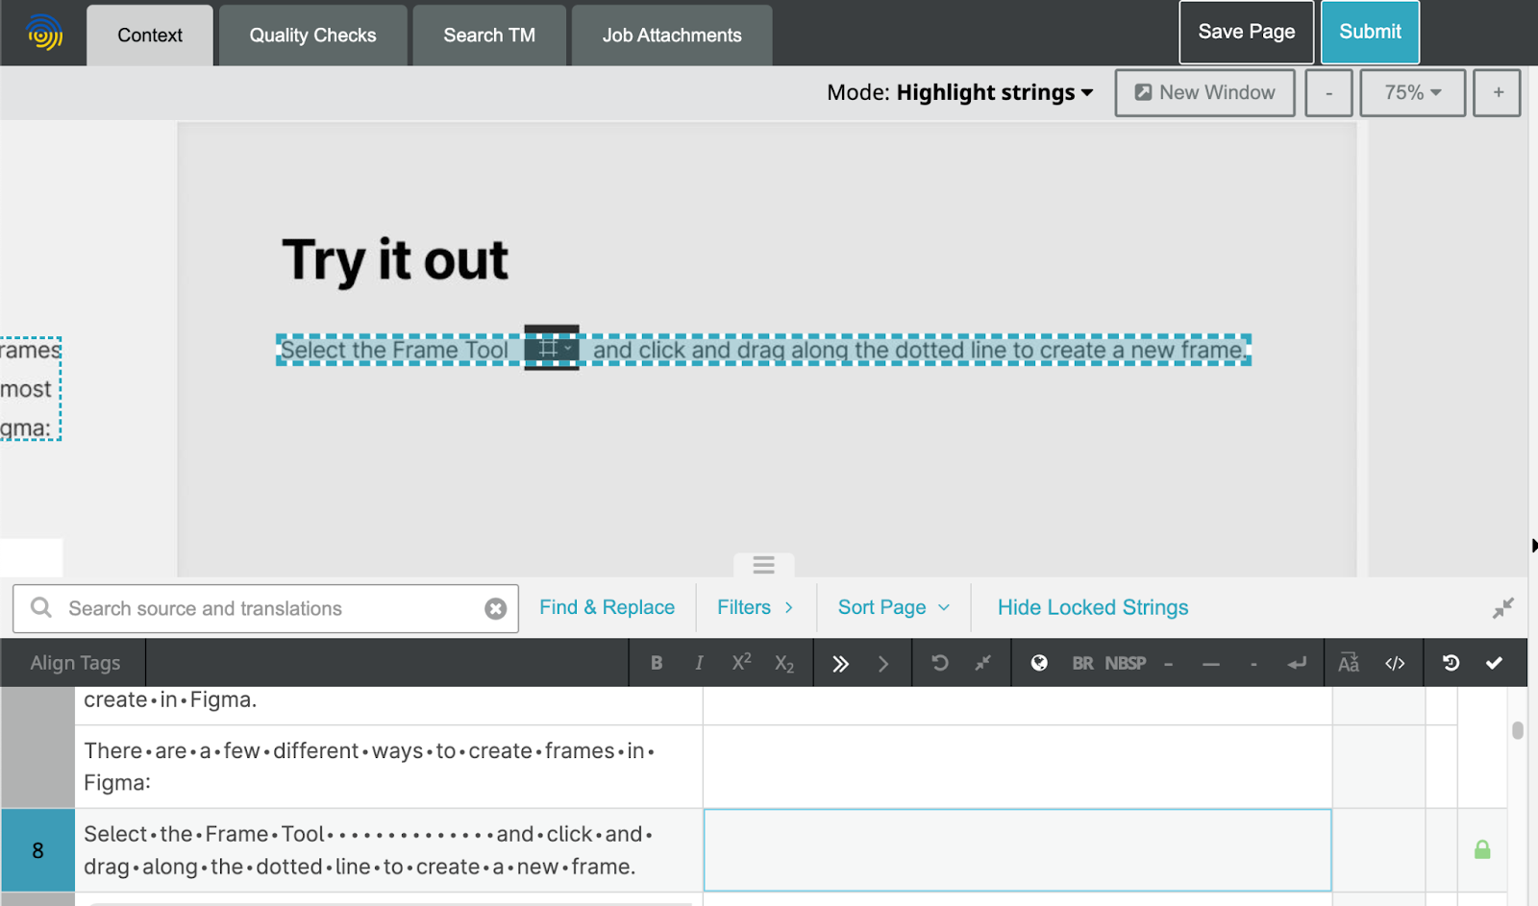Submit the translation job
Viewport: 1538px width, 906px height.
click(x=1370, y=32)
